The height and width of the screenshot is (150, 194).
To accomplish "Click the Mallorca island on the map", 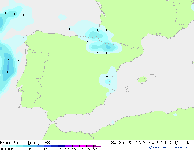I will click(x=142, y=80).
